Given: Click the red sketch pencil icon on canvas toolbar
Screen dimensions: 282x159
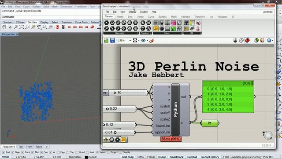Looking at the screenshot, I should tap(152, 40).
